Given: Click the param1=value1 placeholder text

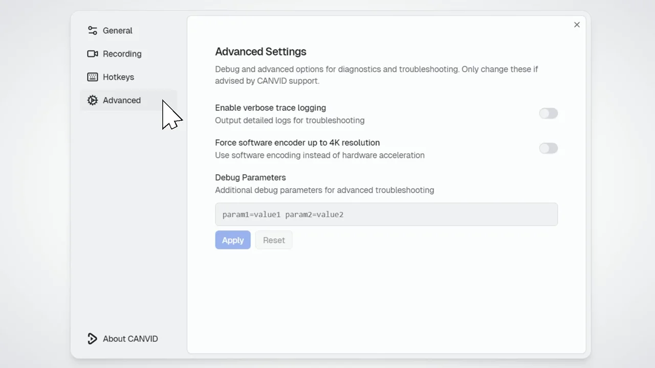Looking at the screenshot, I should [x=283, y=214].
